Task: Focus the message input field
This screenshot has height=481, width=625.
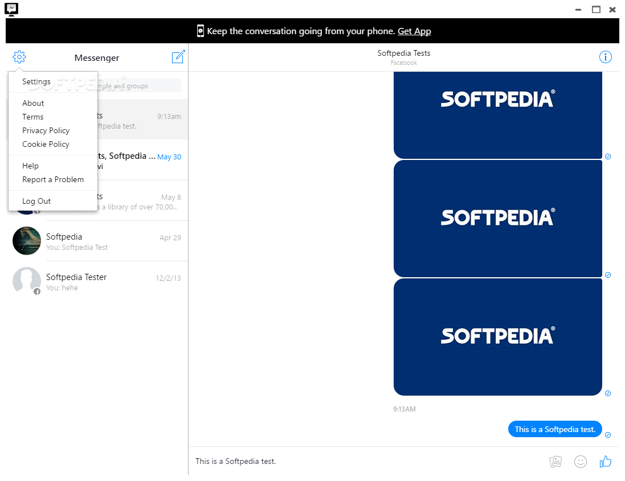Action: 367,461
